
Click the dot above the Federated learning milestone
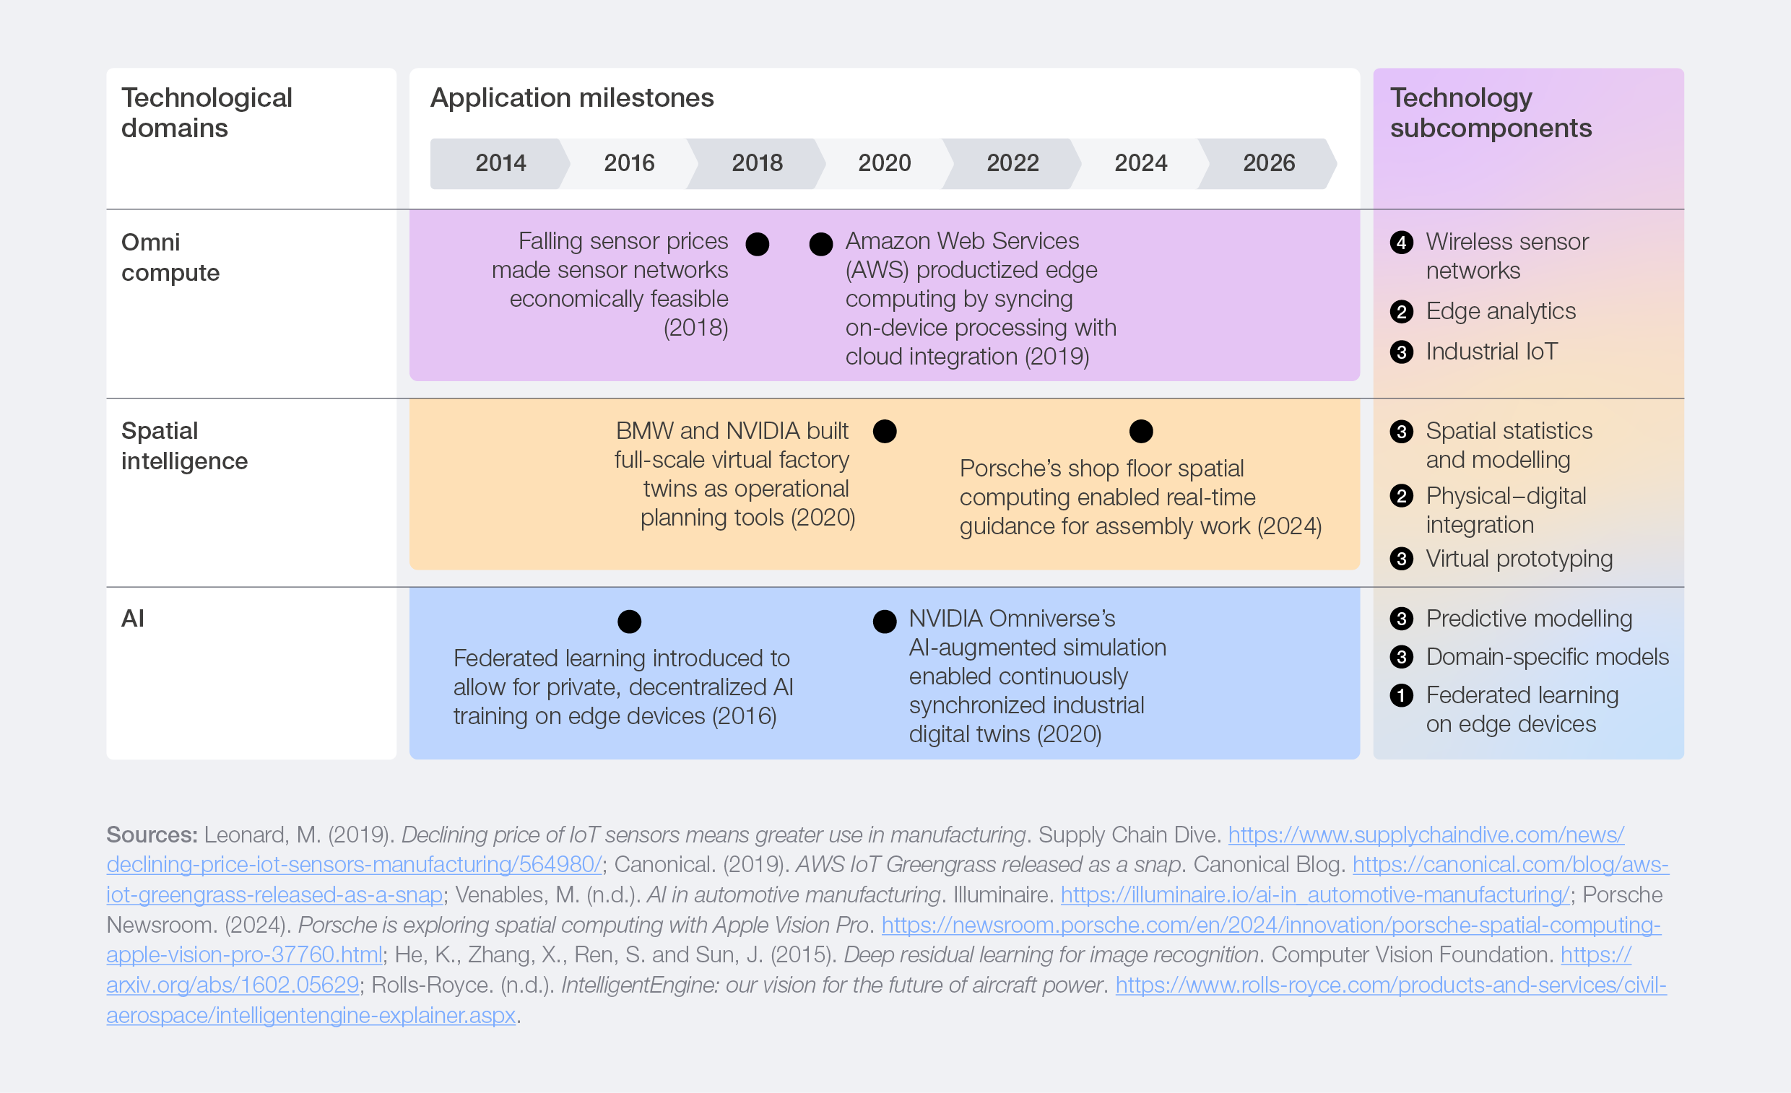[629, 622]
